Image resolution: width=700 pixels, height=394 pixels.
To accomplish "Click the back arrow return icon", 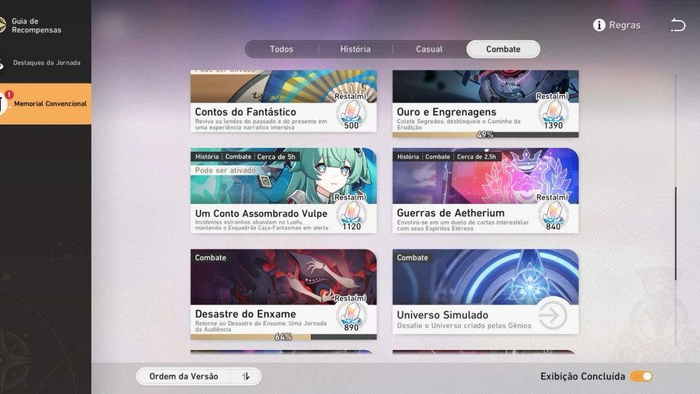I will pyautogui.click(x=678, y=25).
